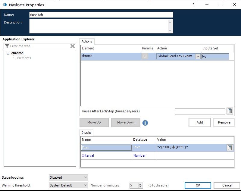The width and height of the screenshot is (241, 191).
Task: Open calculator for Pause After Each Step
Action: 230,111
